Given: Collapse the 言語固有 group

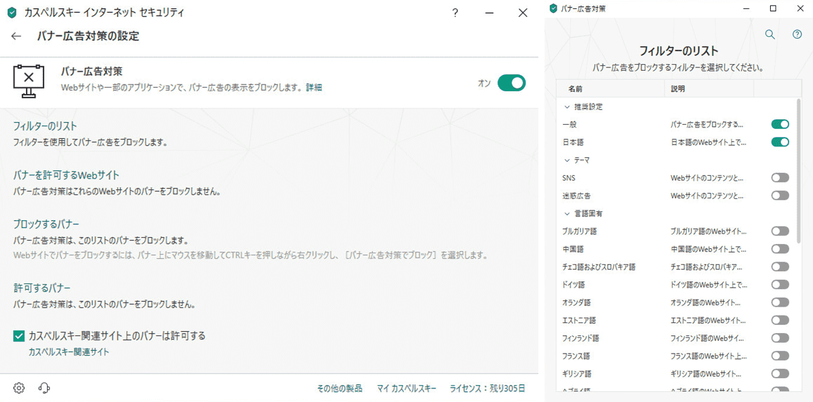Looking at the screenshot, I should (566, 213).
